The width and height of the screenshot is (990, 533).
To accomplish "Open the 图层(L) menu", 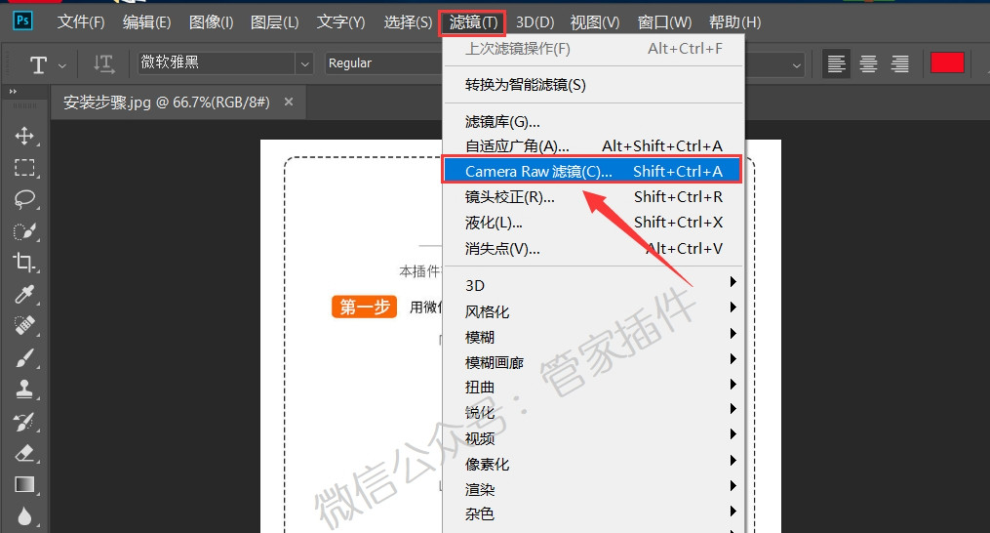I will (x=274, y=22).
